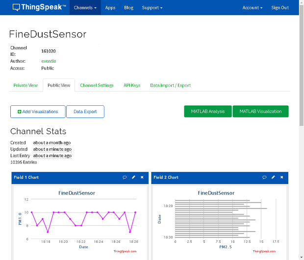Open comment icon on Field 2 Chart
This screenshot has width=304, height=260.
coord(264,177)
